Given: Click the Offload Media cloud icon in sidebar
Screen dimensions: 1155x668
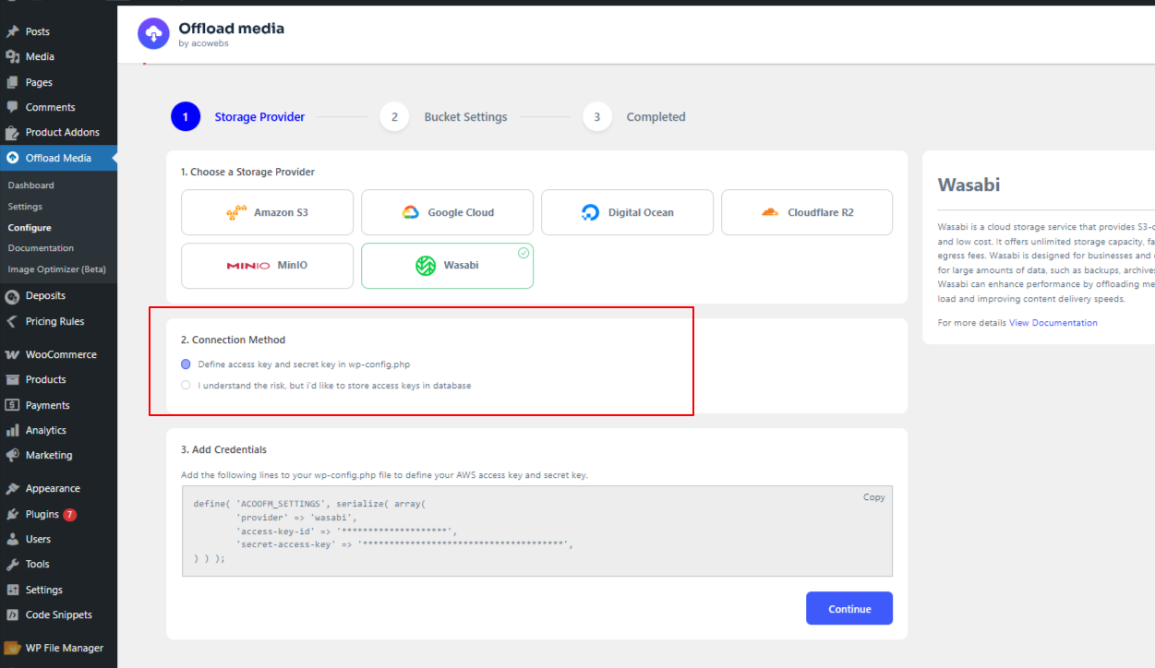Looking at the screenshot, I should [x=12, y=158].
